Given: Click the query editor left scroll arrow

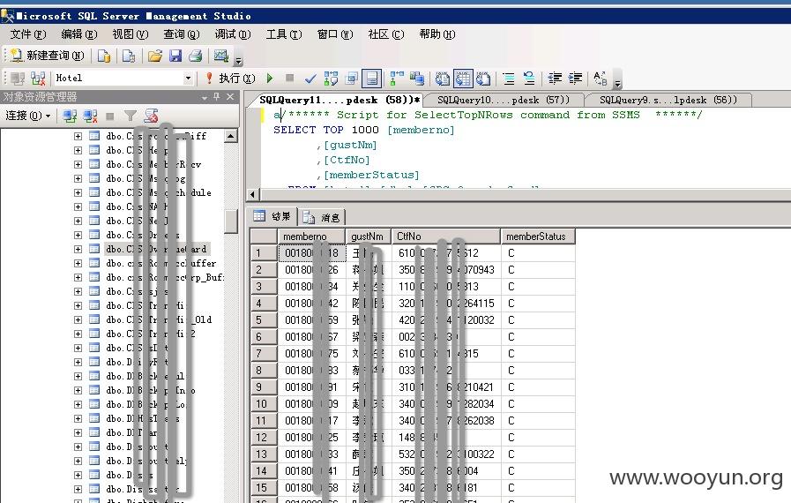Looking at the screenshot, I should [253, 194].
